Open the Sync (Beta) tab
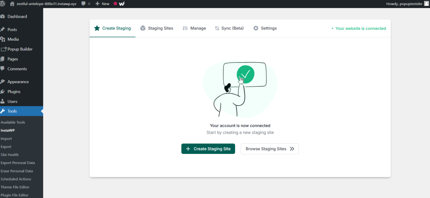 pos(229,28)
